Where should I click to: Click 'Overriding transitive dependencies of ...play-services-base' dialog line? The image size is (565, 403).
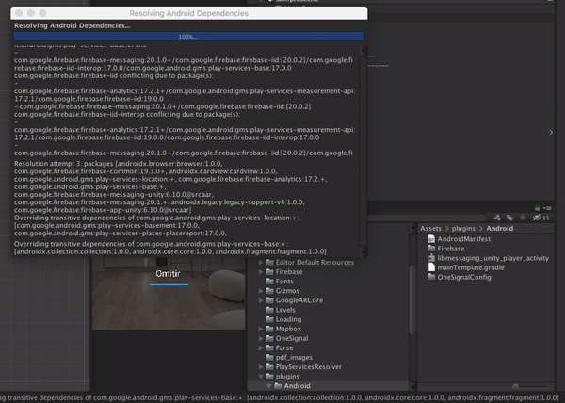pos(151,244)
